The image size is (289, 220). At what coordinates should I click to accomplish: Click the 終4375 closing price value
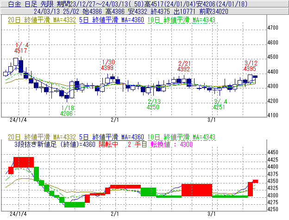coord(160,12)
